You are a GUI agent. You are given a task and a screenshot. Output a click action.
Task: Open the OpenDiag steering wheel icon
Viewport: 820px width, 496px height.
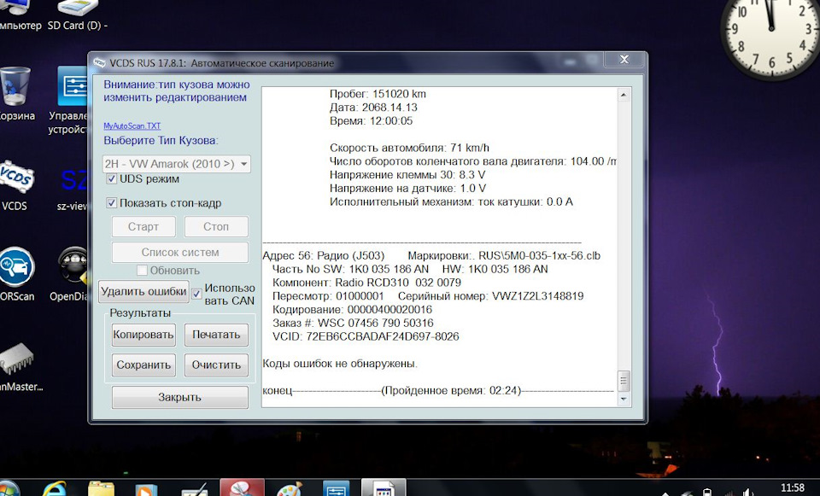(73, 266)
